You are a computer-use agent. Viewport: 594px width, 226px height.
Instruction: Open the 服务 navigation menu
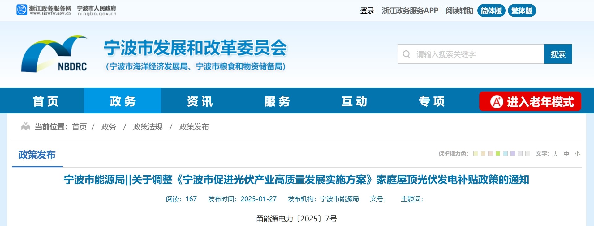click(x=277, y=101)
